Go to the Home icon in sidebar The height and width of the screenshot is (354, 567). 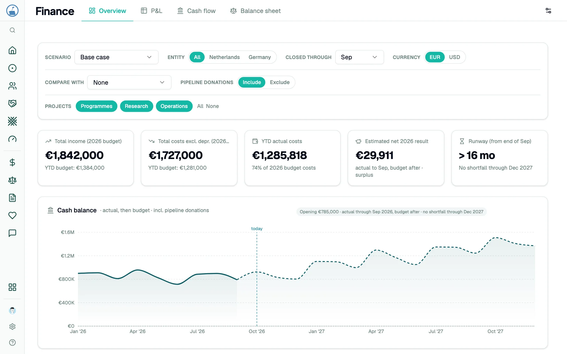click(x=12, y=50)
